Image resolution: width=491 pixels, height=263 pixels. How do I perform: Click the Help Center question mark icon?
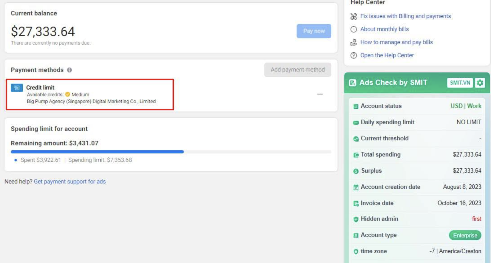(x=354, y=55)
